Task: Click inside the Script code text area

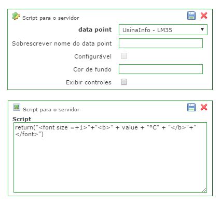Action: 110,157
